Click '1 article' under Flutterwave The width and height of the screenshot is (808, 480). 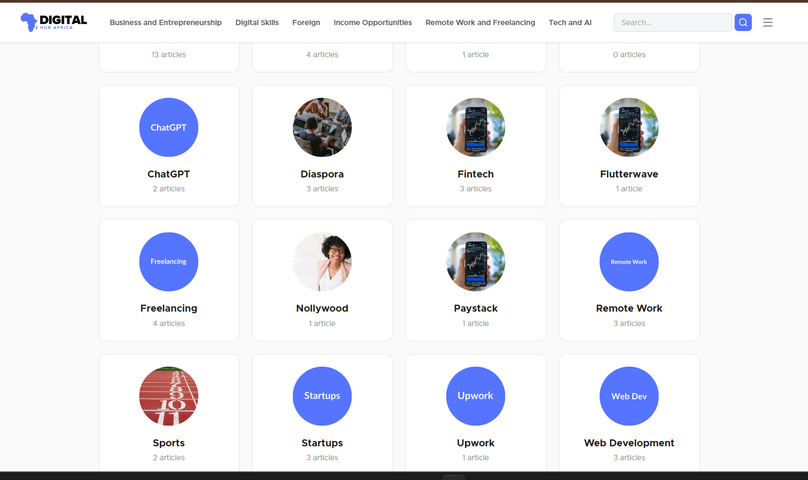click(x=629, y=189)
